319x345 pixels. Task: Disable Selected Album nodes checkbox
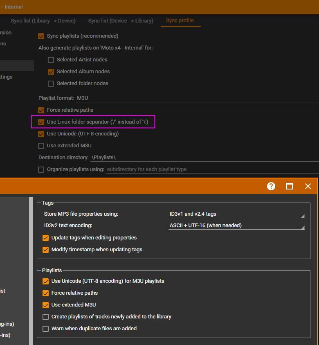pos(51,72)
